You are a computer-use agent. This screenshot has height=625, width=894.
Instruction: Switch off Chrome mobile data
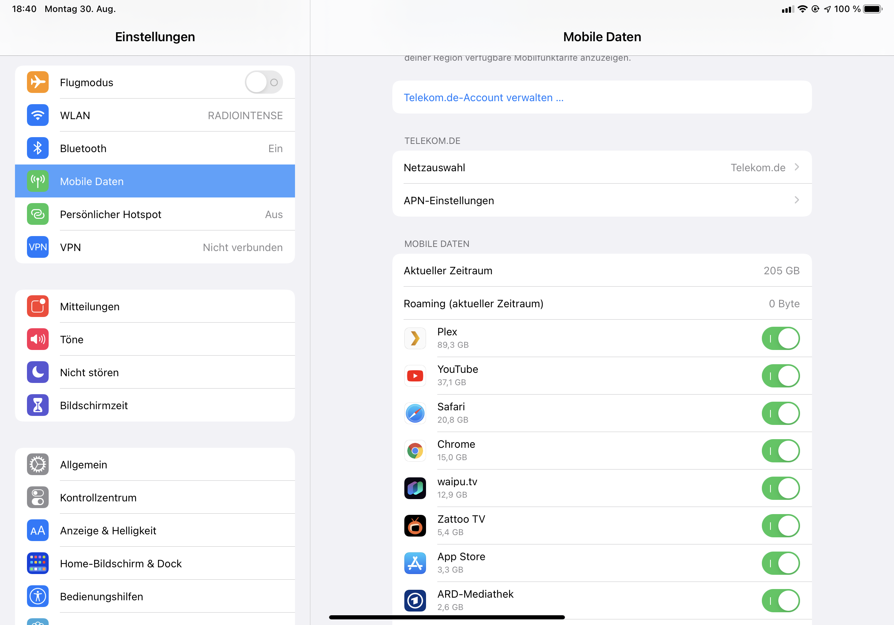781,451
